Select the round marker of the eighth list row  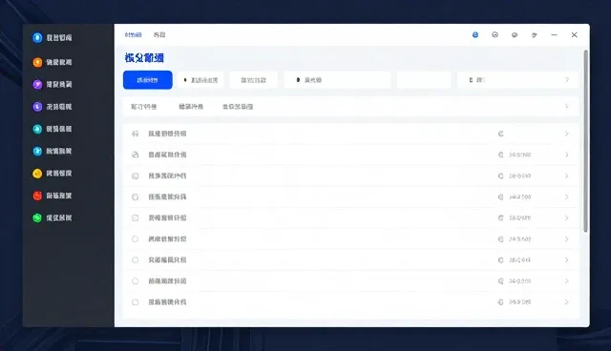point(136,281)
